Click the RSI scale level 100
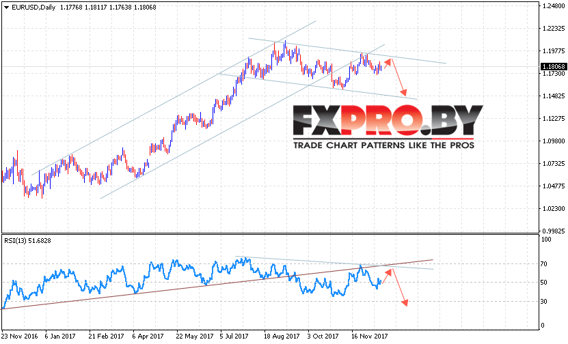The image size is (568, 344). (x=546, y=240)
